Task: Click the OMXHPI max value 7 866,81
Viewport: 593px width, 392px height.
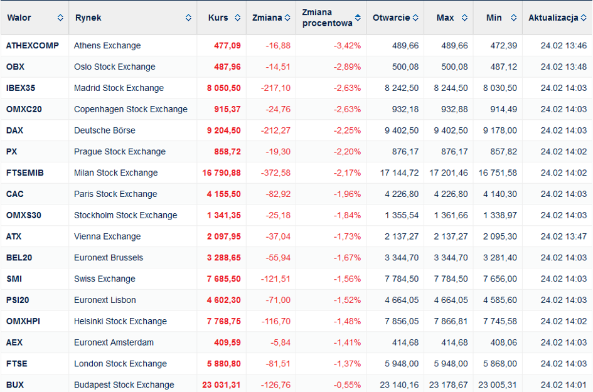Action: click(451, 320)
